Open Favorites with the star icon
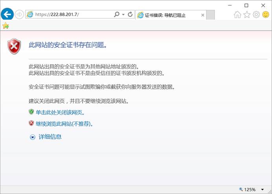Screen dimensions: 272x194 pyautogui.click(x=247, y=15)
